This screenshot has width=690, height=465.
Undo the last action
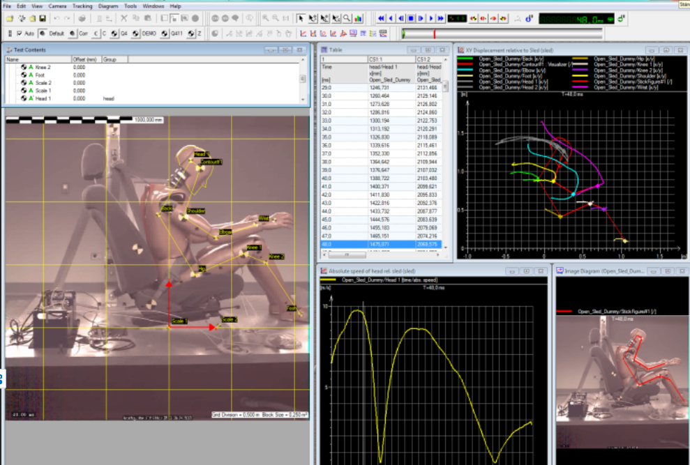click(x=57, y=19)
